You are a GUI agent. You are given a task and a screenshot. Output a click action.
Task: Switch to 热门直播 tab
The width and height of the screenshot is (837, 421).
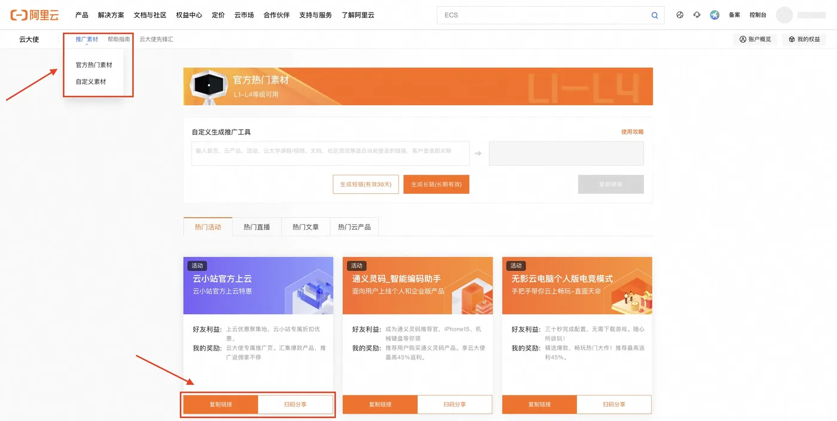[256, 227]
